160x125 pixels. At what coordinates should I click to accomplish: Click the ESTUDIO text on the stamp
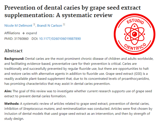tap(135, 21)
